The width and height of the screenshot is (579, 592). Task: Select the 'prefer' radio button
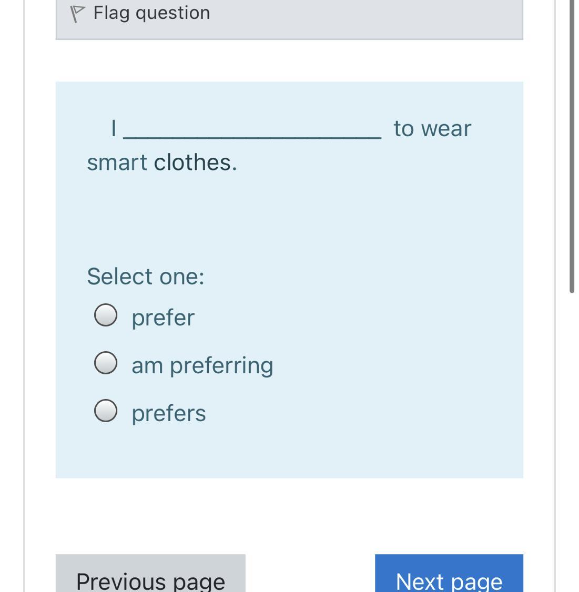pyautogui.click(x=106, y=315)
